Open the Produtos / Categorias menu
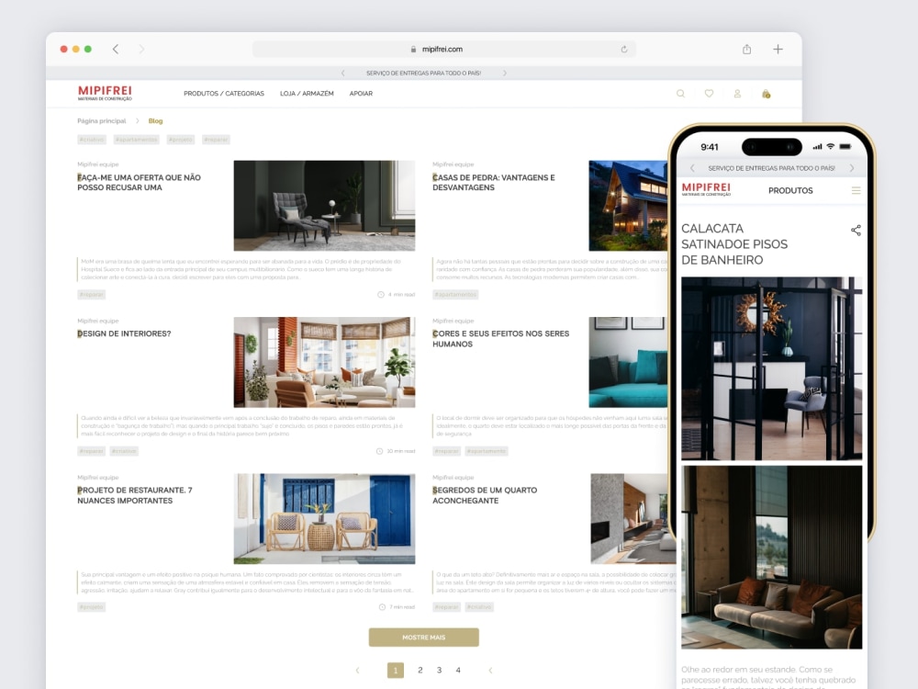Image resolution: width=918 pixels, height=689 pixels. coord(224,94)
